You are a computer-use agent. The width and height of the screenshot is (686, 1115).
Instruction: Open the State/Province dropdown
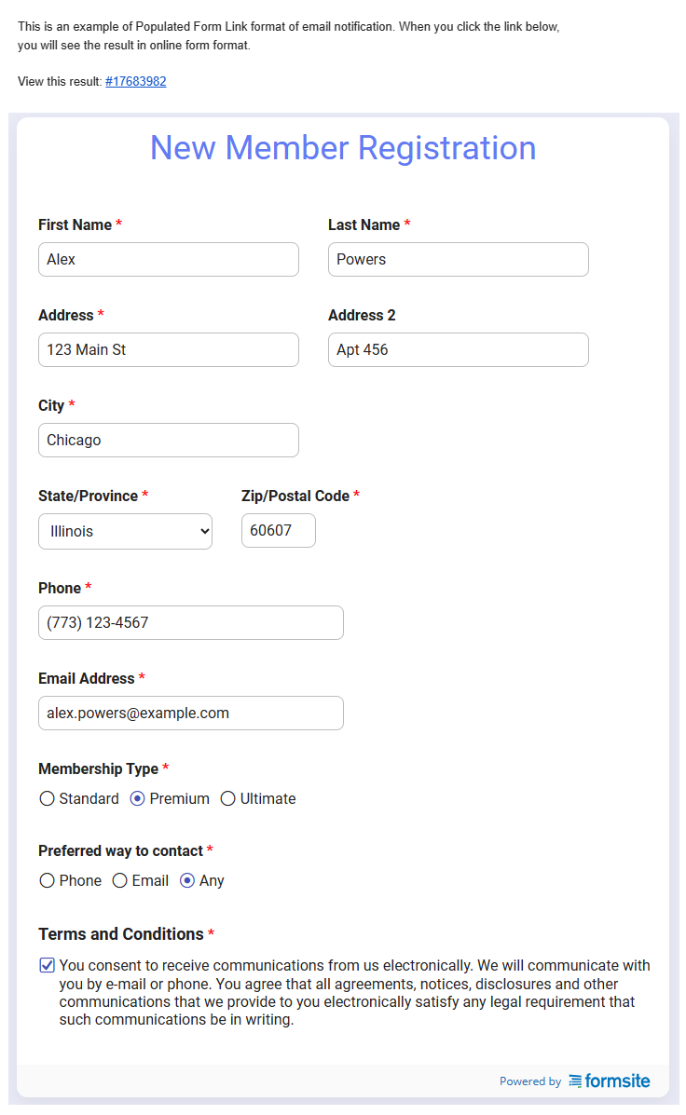point(125,532)
